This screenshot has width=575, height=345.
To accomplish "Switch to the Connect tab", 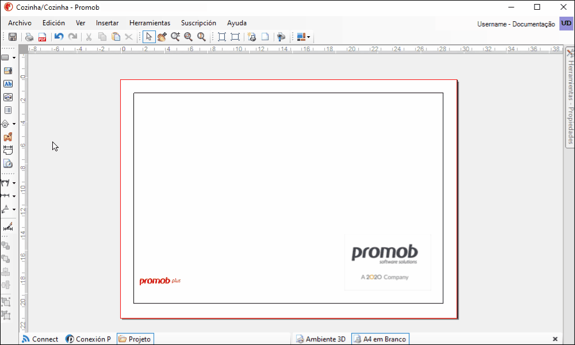I will pos(40,339).
